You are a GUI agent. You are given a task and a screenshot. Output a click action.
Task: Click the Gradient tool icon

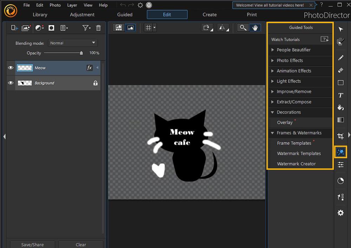pyautogui.click(x=340, y=120)
